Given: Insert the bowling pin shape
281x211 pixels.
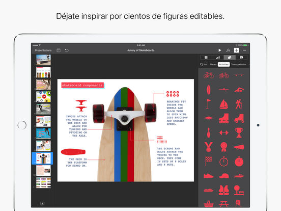Looking at the screenshot, I should [x=208, y=133].
